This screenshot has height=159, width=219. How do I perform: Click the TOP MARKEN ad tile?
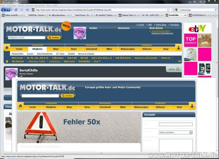coord(191,40)
